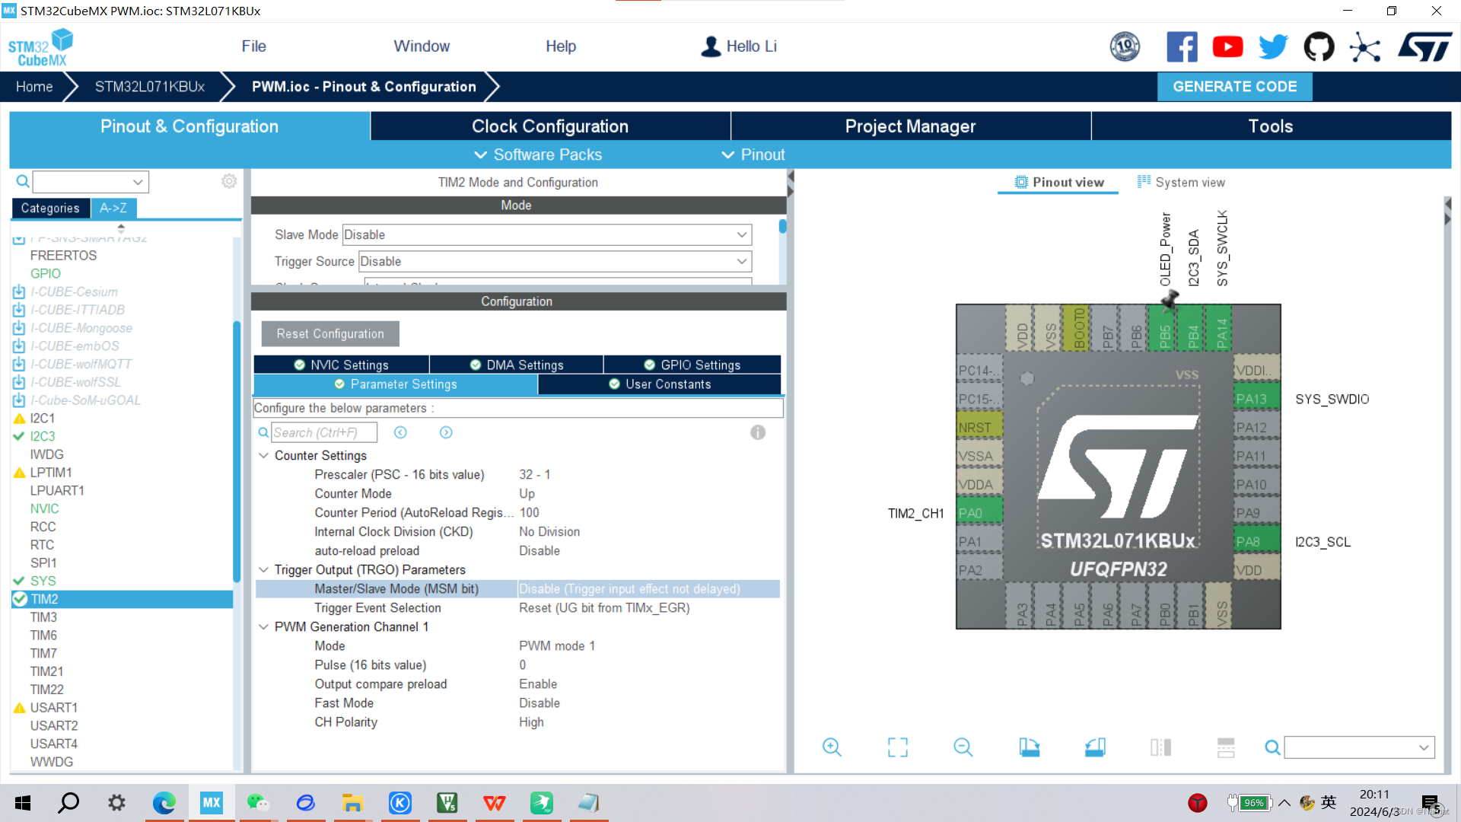Zoom in on the pinout chip view

[832, 747]
